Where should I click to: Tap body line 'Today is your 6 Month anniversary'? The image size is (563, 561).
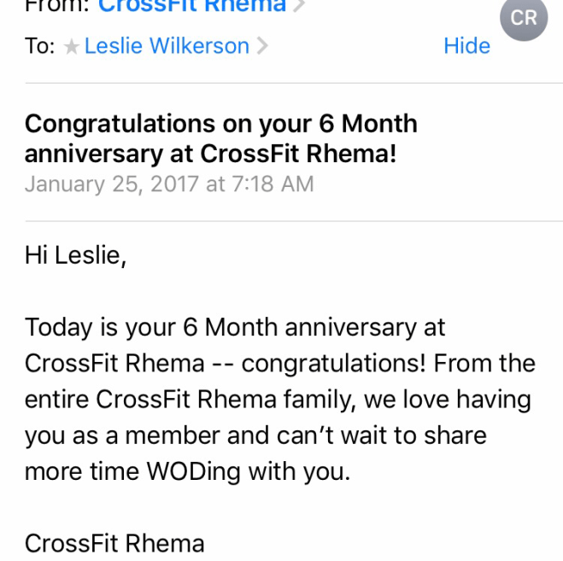pyautogui.click(x=235, y=327)
